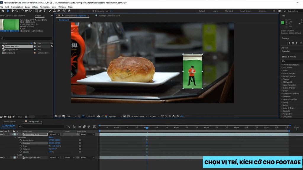Select Background.MP4 in the Project panel
The image size is (303, 170).
point(12,50)
